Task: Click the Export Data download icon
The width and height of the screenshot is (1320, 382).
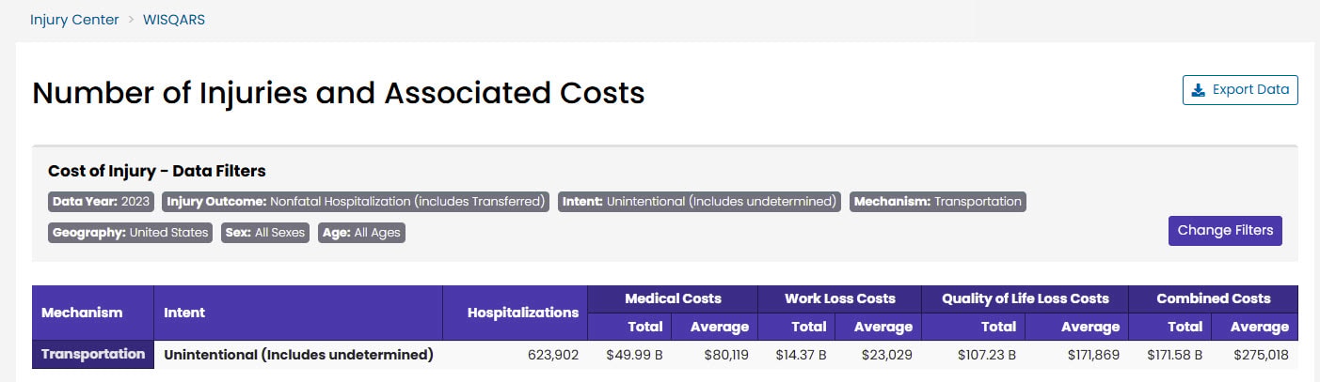Action: tap(1198, 90)
